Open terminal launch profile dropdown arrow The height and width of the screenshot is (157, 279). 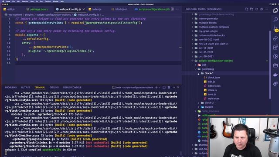coord(160,87)
